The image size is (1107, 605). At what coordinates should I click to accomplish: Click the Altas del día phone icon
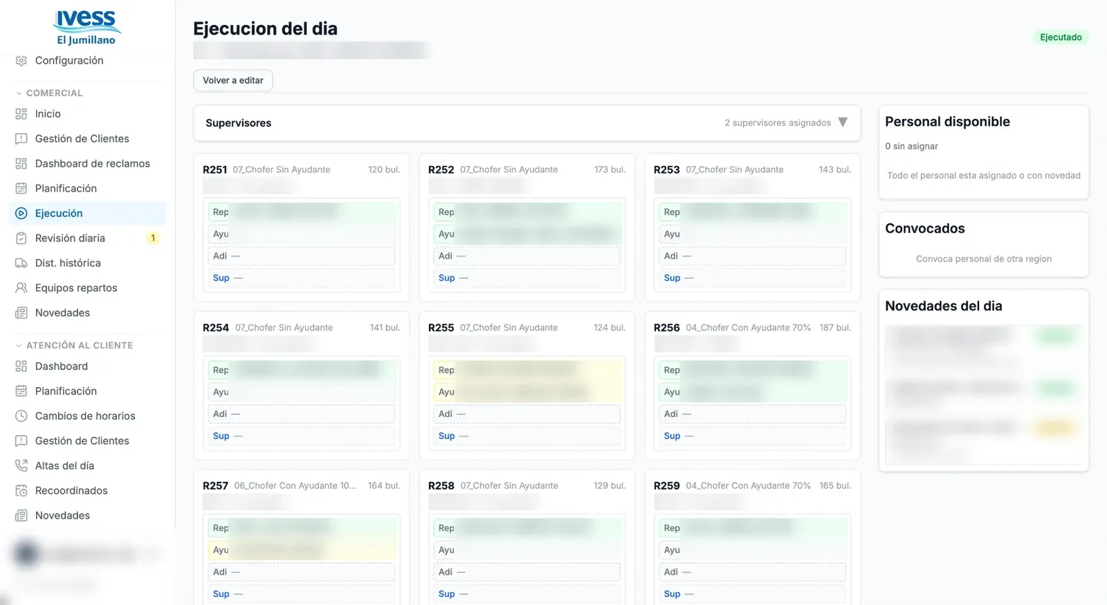tap(21, 466)
